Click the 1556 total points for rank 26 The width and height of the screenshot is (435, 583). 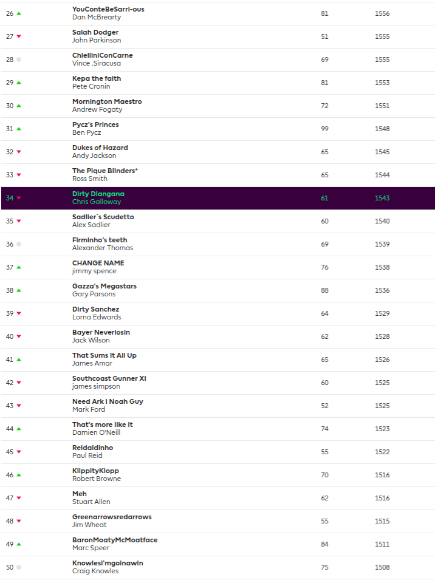[382, 13]
